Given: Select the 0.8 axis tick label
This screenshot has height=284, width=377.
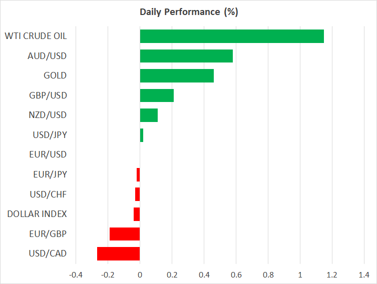Looking at the screenshot, I should click(x=268, y=274).
